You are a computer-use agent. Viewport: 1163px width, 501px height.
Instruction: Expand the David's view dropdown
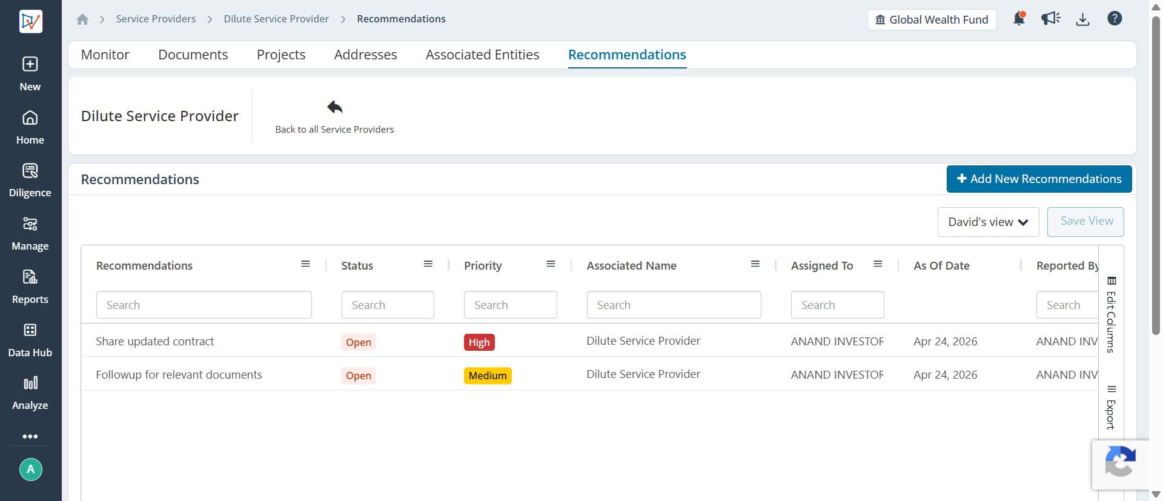tap(989, 222)
